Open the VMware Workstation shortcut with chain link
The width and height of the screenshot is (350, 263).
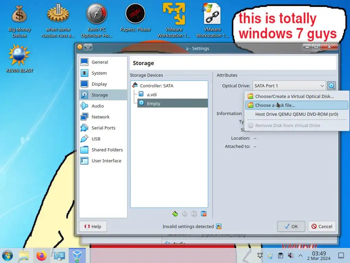[212, 21]
